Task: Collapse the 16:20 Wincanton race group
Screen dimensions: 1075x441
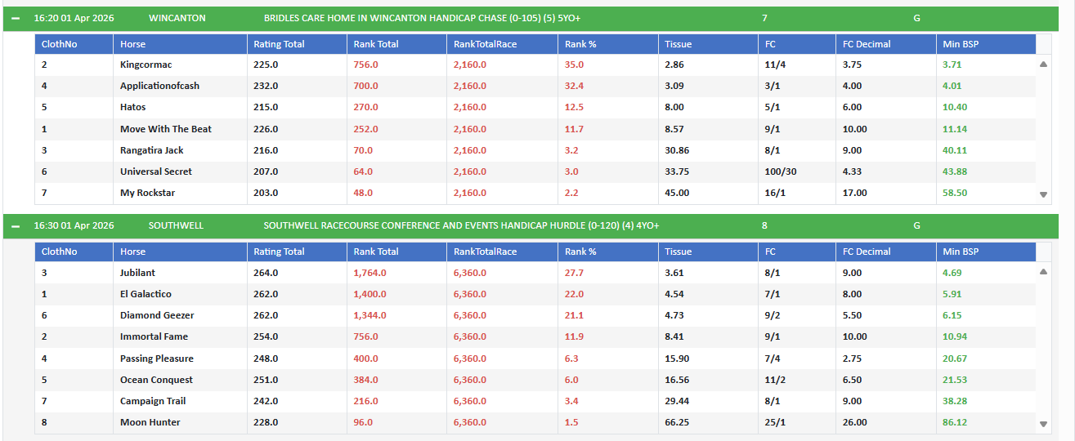Action: click(x=16, y=18)
